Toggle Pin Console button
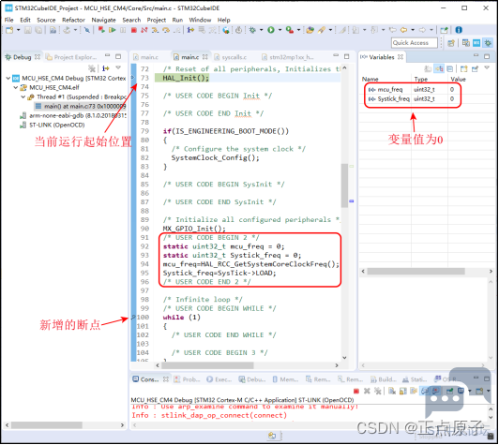Screen dimensions: 499x445 click(449, 392)
